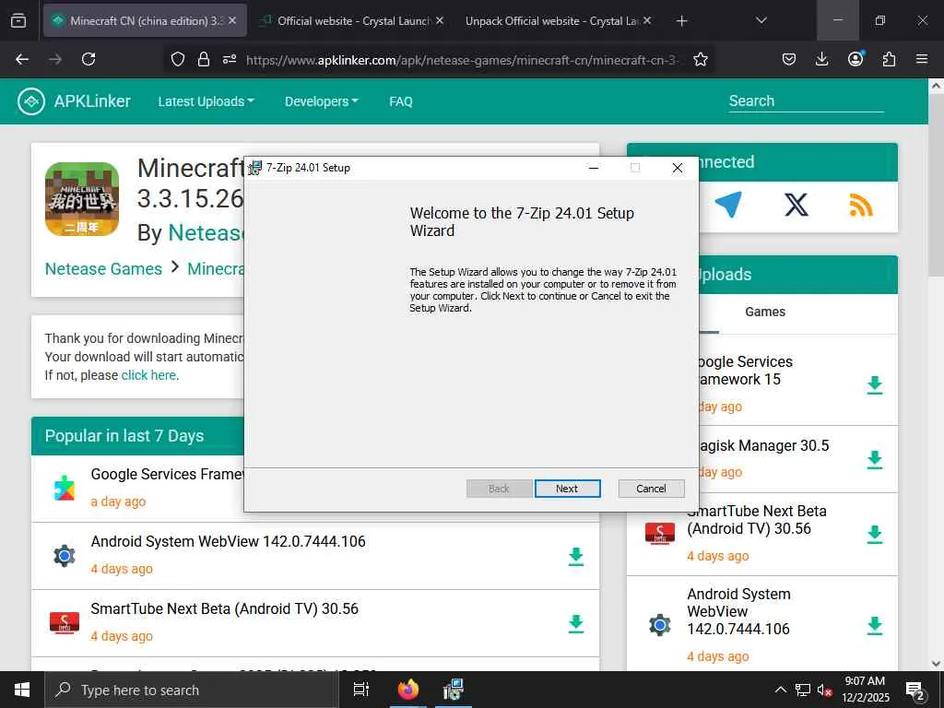
Task: Open the FAQ page
Action: click(x=401, y=101)
